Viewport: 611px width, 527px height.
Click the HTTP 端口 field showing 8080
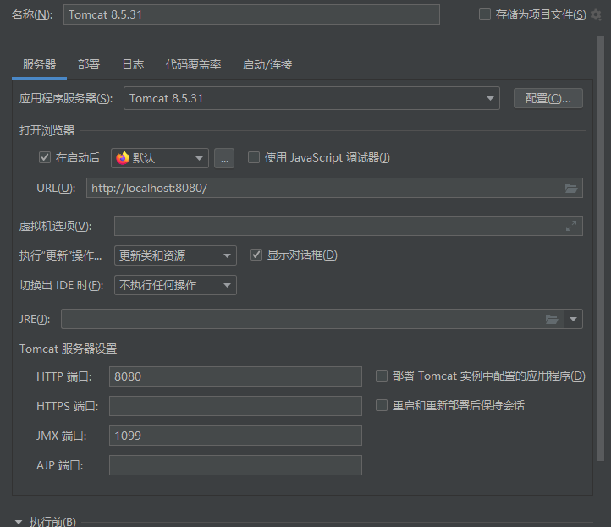236,376
